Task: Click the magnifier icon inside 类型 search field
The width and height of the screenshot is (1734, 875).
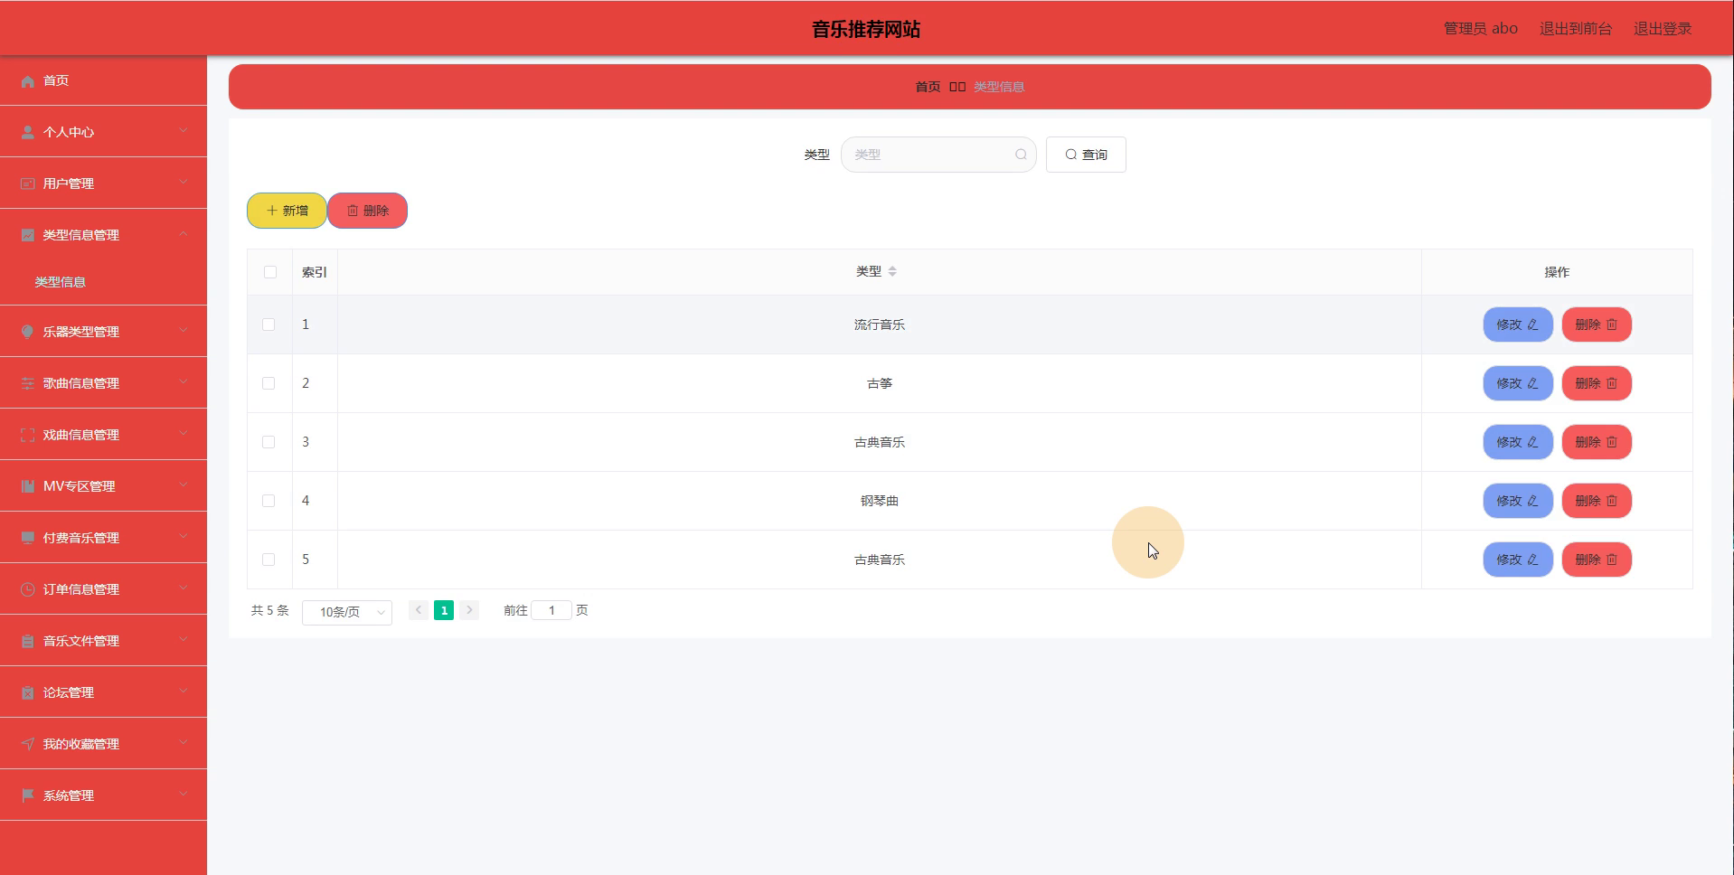Action: [x=1021, y=155]
